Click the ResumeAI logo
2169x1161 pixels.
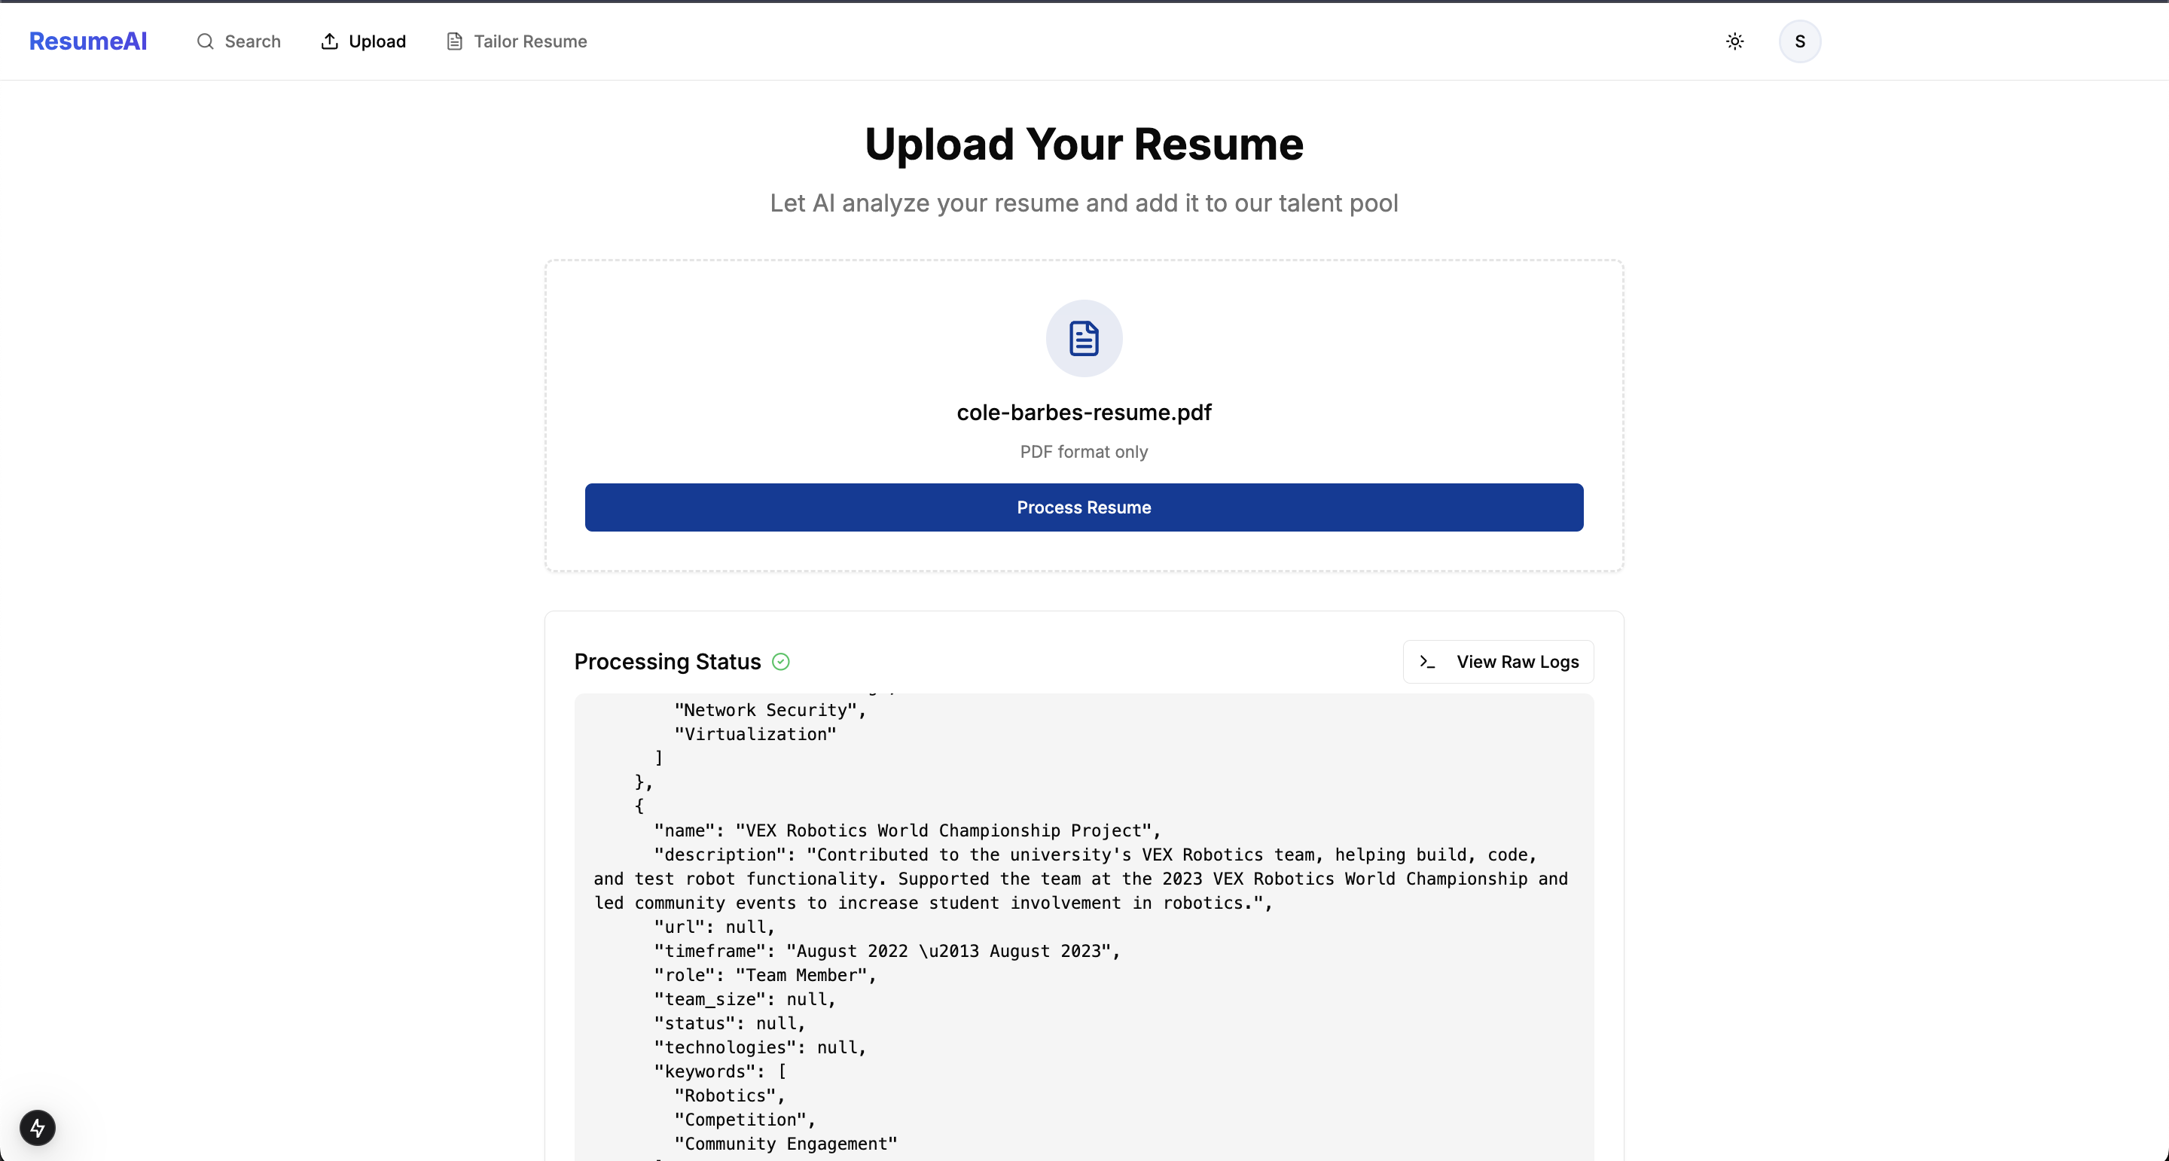87,41
